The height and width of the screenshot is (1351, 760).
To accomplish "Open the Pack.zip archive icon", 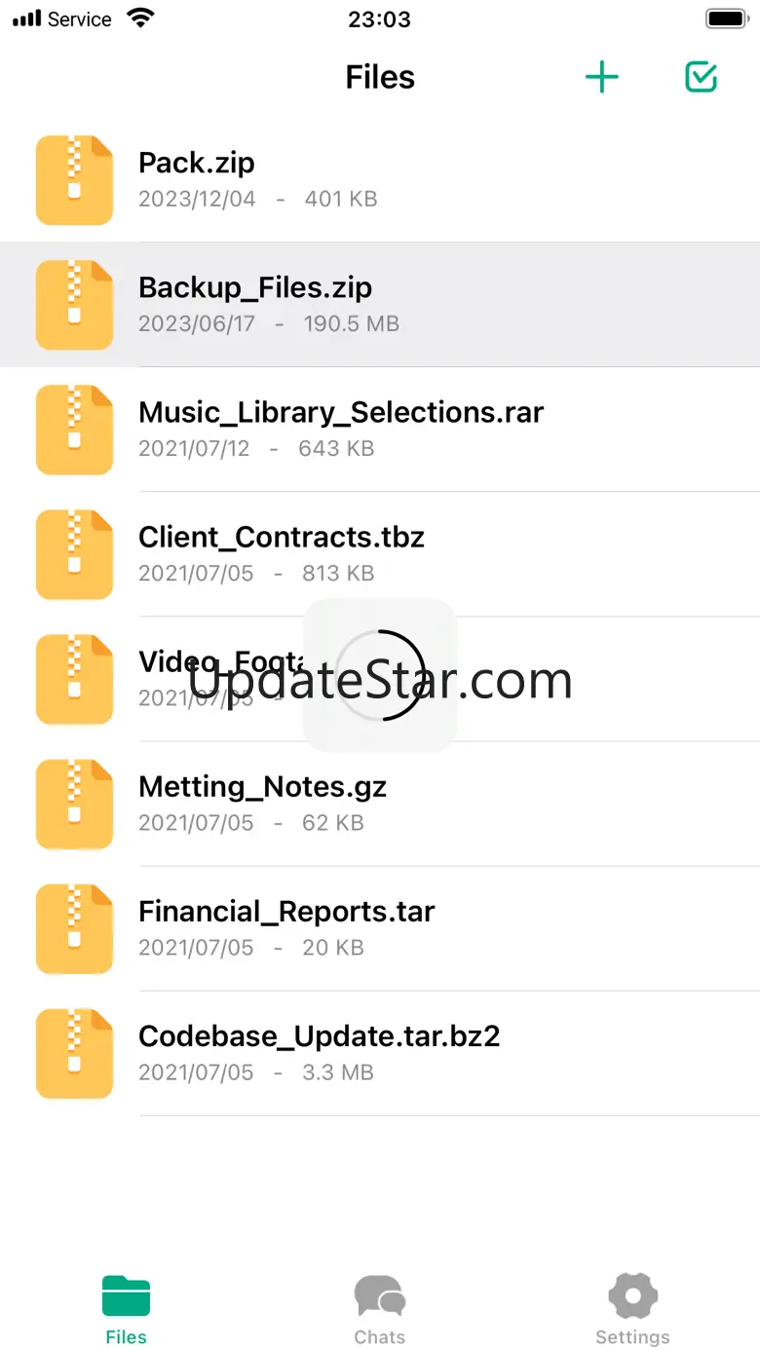I will tap(75, 180).
